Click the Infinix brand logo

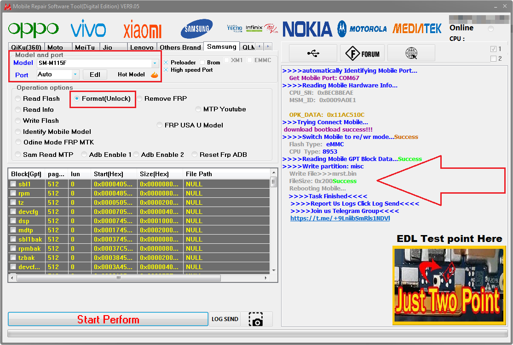click(254, 28)
